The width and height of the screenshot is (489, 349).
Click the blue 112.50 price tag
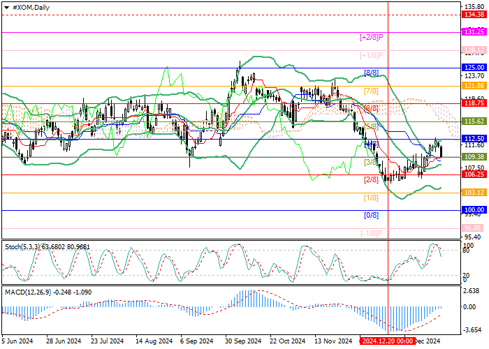point(474,139)
